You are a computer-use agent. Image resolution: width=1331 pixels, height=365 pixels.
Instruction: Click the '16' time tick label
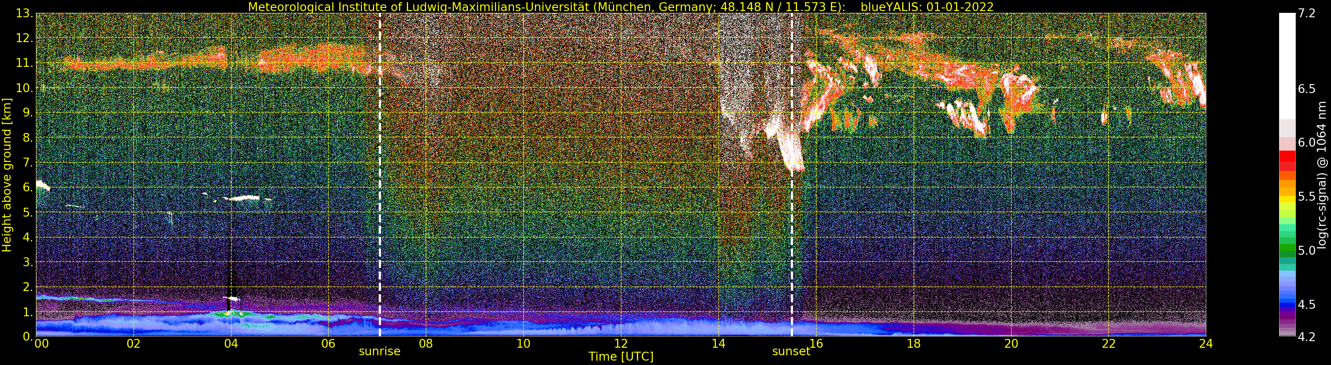(x=816, y=344)
